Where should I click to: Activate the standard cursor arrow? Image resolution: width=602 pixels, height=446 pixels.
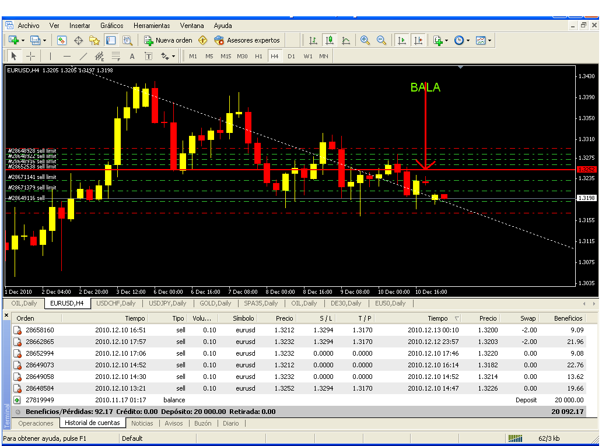point(14,57)
